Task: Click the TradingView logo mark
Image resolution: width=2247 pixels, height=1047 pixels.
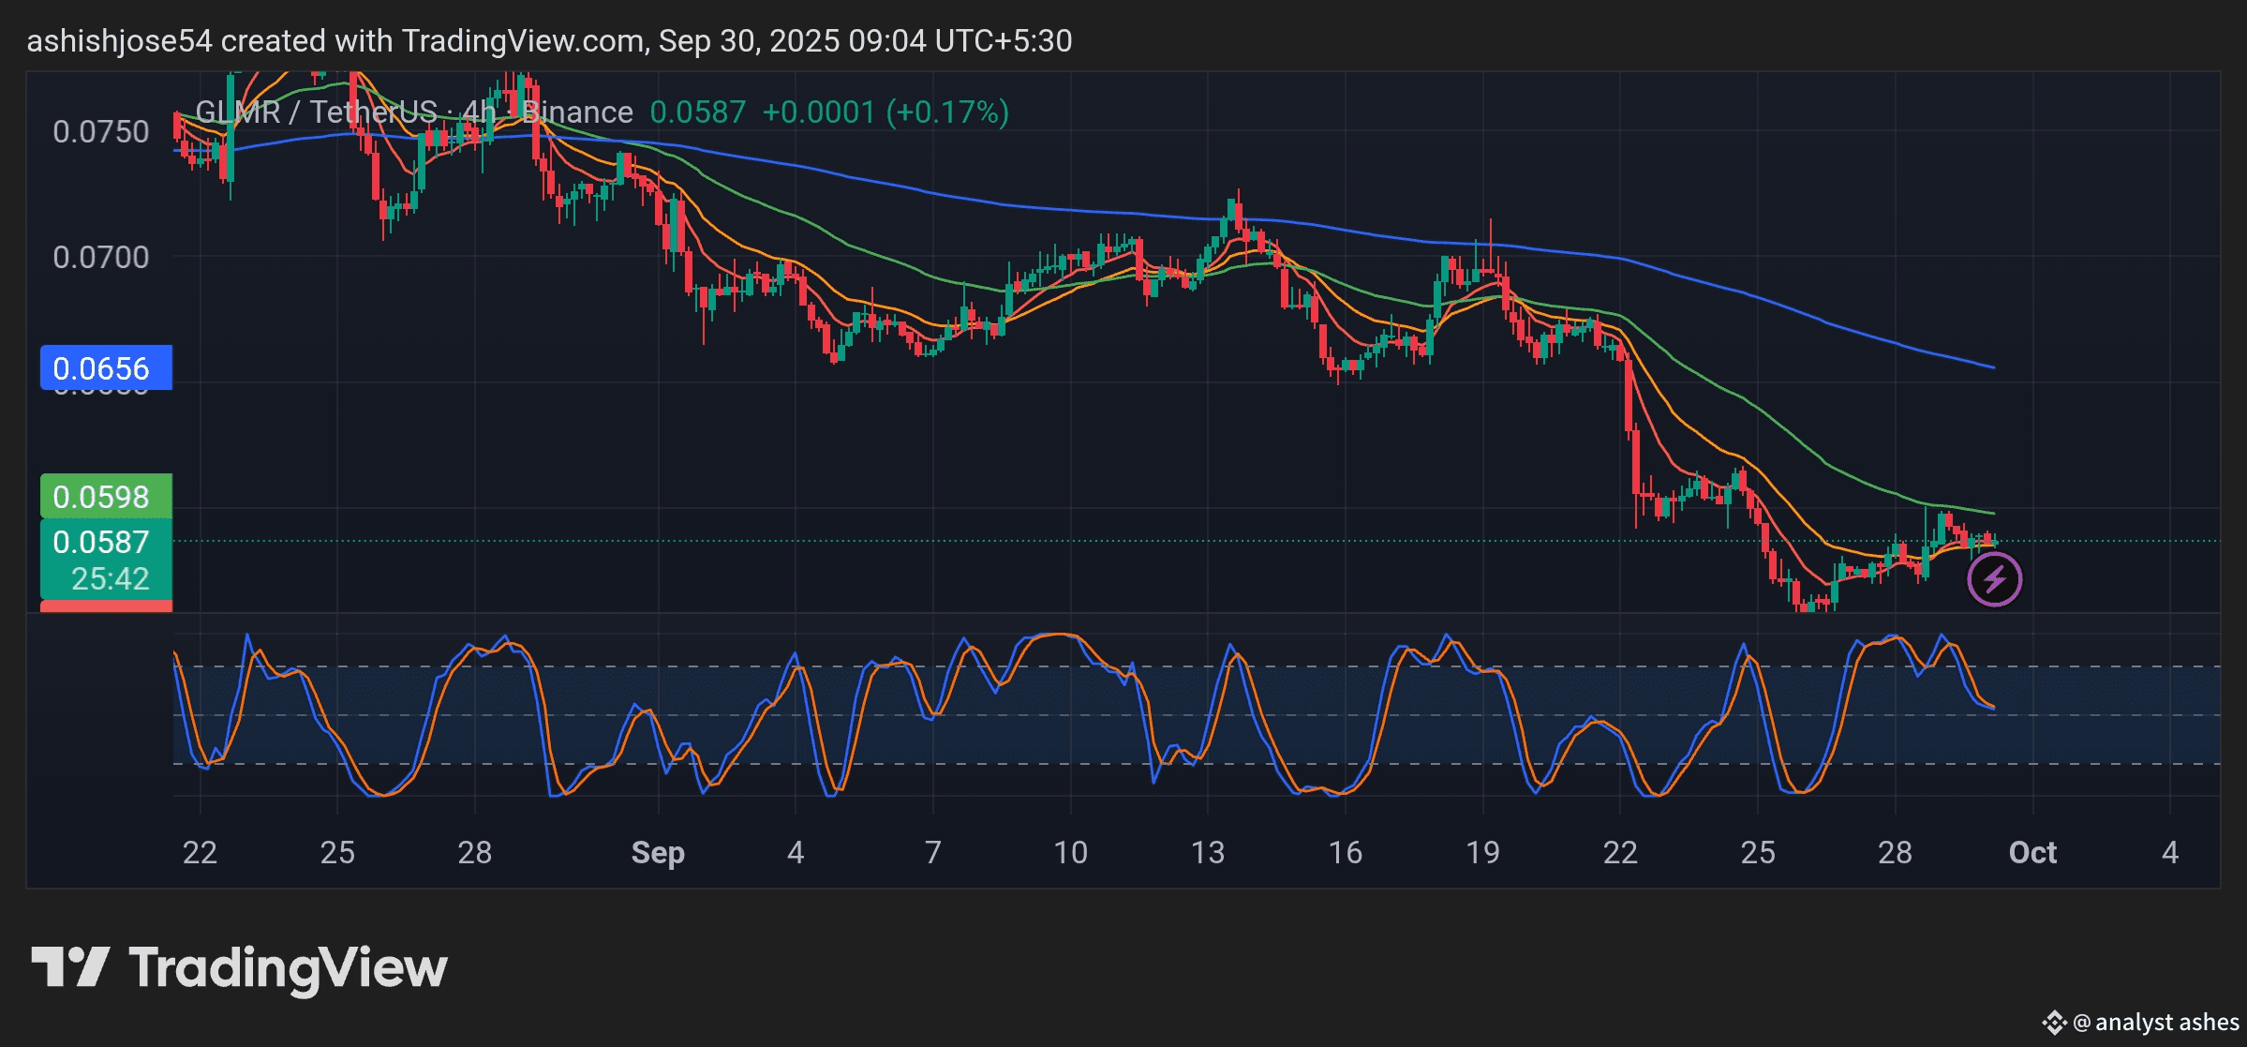Action: [70, 966]
